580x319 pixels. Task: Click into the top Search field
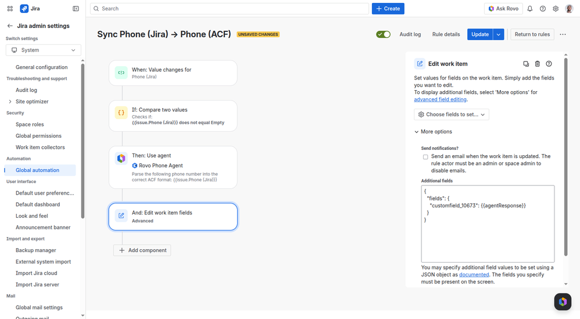(x=230, y=9)
